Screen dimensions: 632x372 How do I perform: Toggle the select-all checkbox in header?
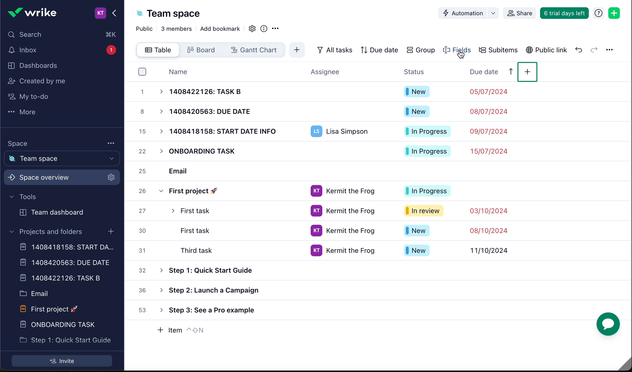[142, 72]
